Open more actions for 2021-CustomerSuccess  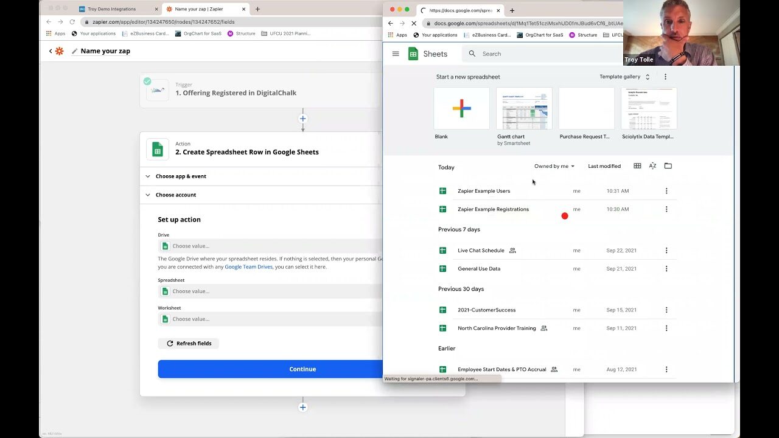point(666,310)
